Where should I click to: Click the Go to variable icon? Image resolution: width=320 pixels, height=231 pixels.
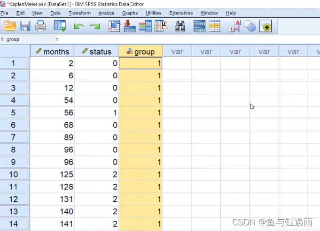coord(130,26)
